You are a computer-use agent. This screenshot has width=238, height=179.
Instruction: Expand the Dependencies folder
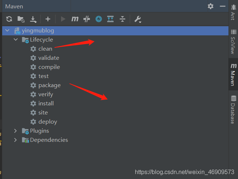(x=15, y=140)
